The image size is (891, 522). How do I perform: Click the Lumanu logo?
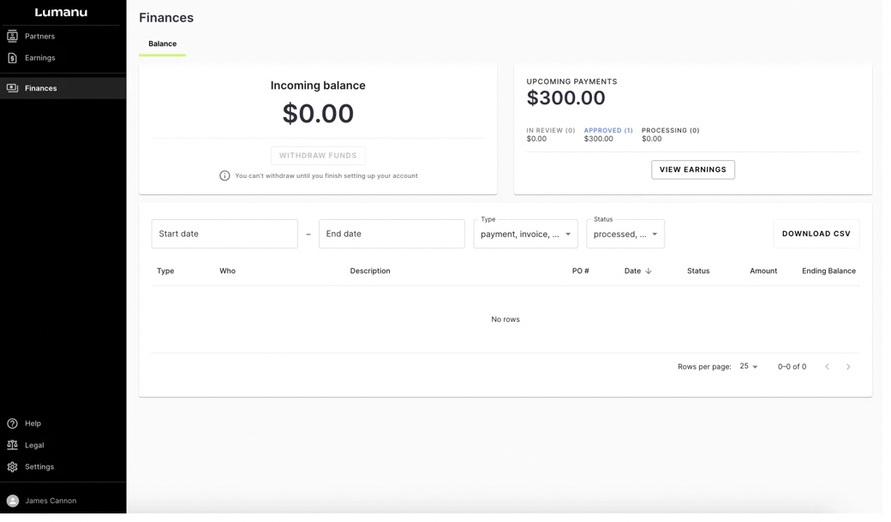pyautogui.click(x=61, y=12)
